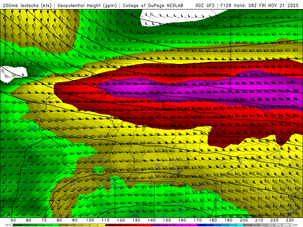Click the 50 kt color bar label
The image size is (303, 227).
click(13, 220)
